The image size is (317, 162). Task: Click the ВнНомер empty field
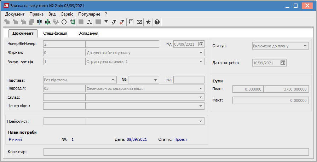122,44
